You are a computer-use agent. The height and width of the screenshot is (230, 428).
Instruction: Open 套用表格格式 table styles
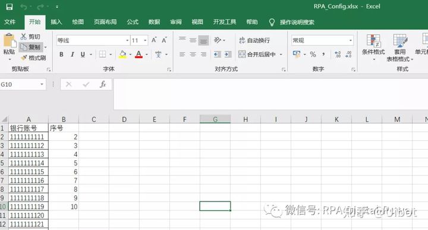coord(400,48)
